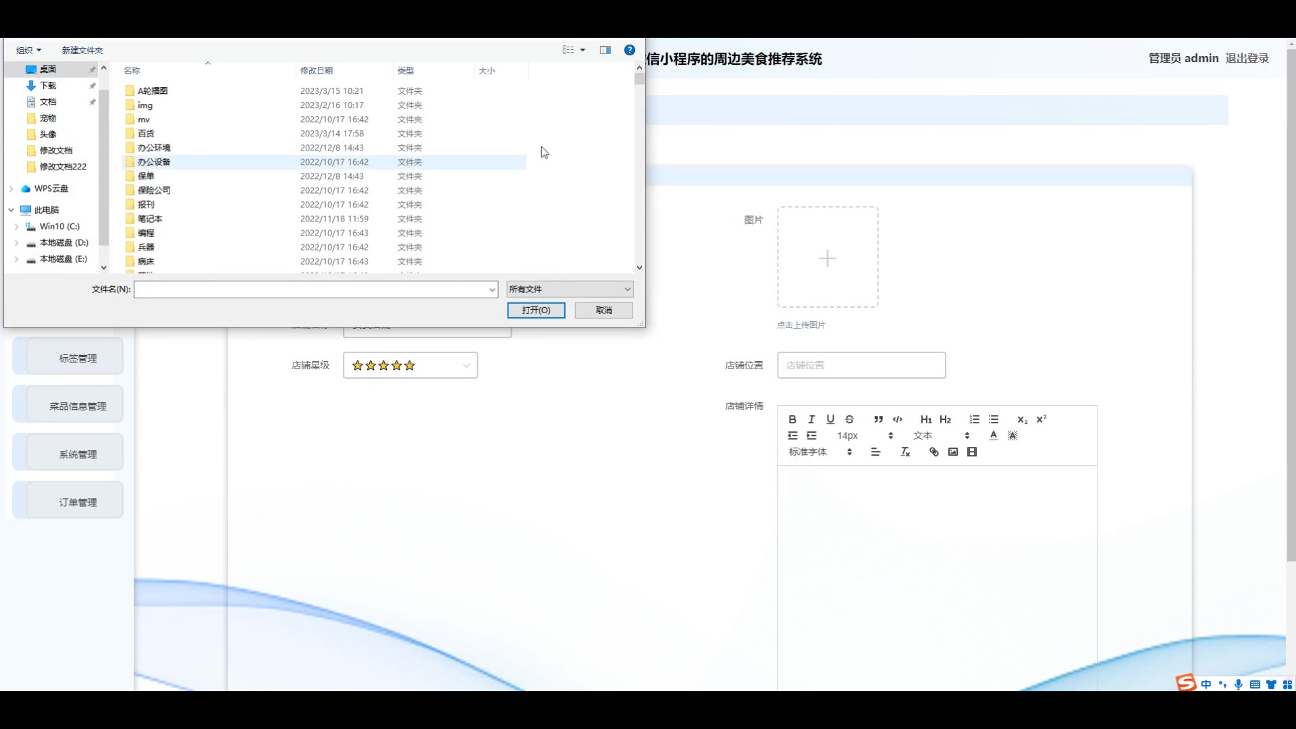
Task: Open the view mode options dropdown arrow
Action: coord(583,50)
